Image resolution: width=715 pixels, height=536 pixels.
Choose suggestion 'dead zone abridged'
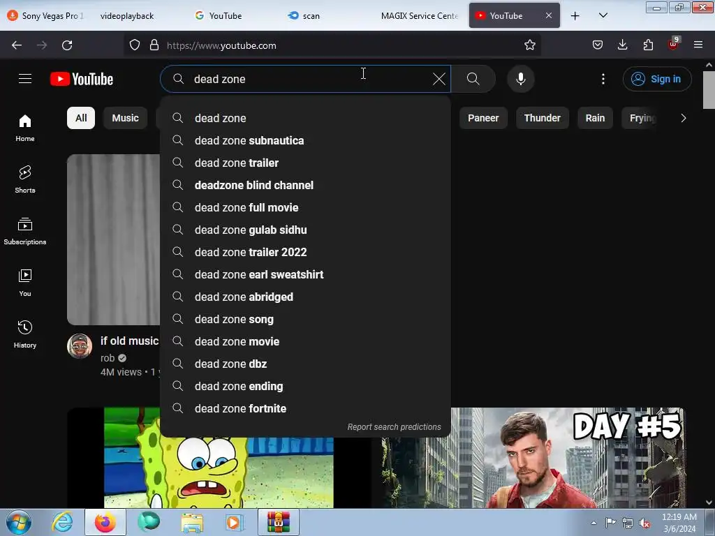[x=306, y=297]
